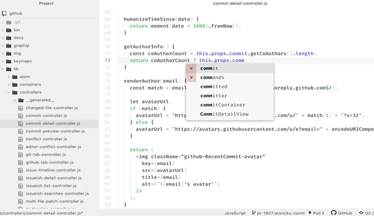Click the keymaps folder icon
Viewport: 374px width, 216px height.
click(x=8, y=61)
